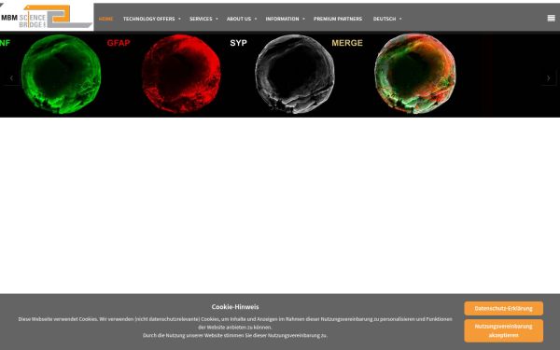This screenshot has height=350, width=560.
Task: Open the hamburger menu icon
Action: tap(551, 19)
